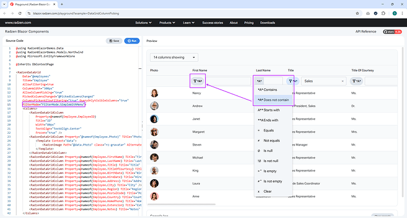Image resolution: width=407 pixels, height=218 pixels.
Task: Choose Ends with filter operator
Action: tap(273, 120)
